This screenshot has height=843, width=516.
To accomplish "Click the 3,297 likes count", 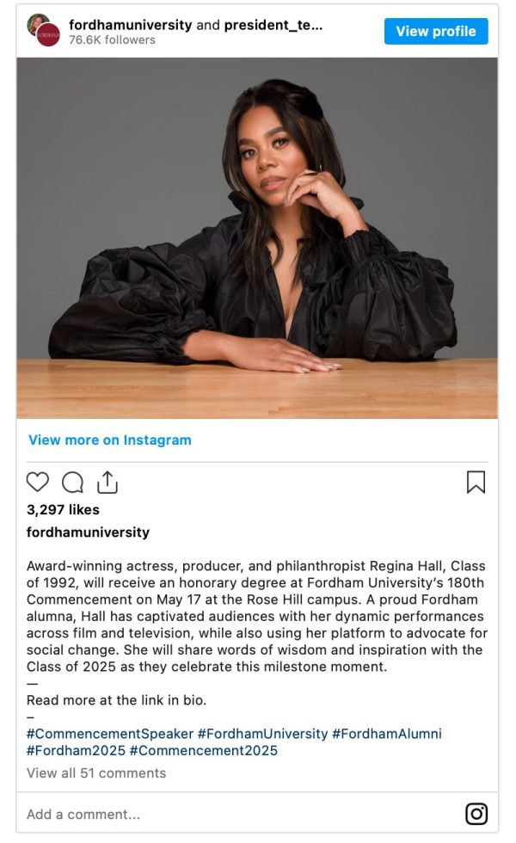I will [63, 509].
